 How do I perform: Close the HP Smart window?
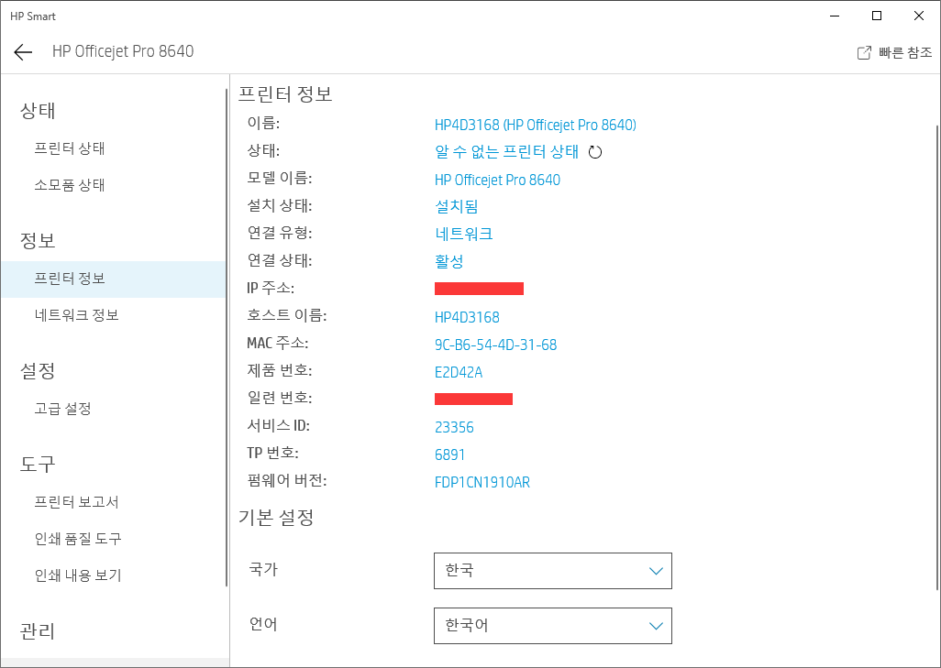pos(919,16)
